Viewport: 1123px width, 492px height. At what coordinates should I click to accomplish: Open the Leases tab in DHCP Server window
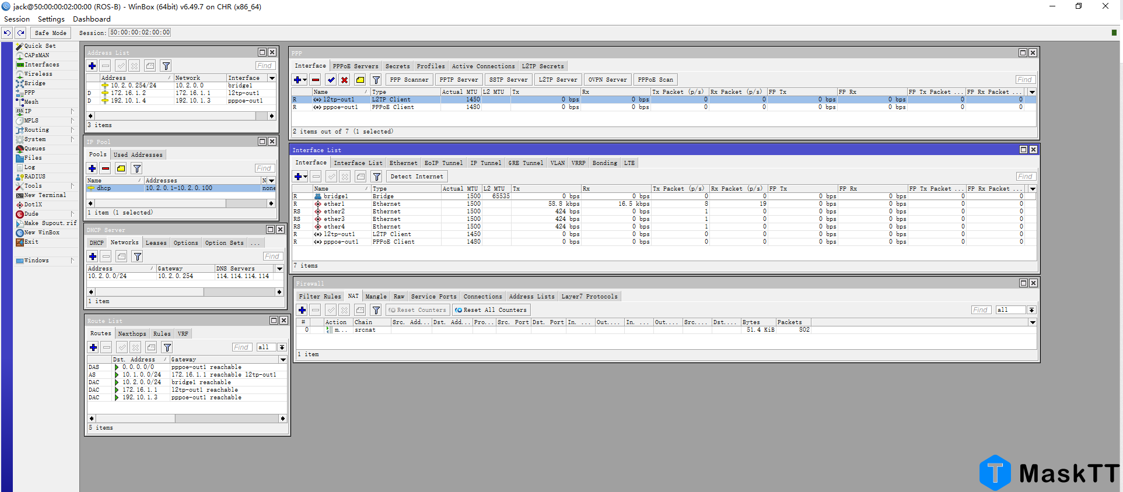[156, 243]
